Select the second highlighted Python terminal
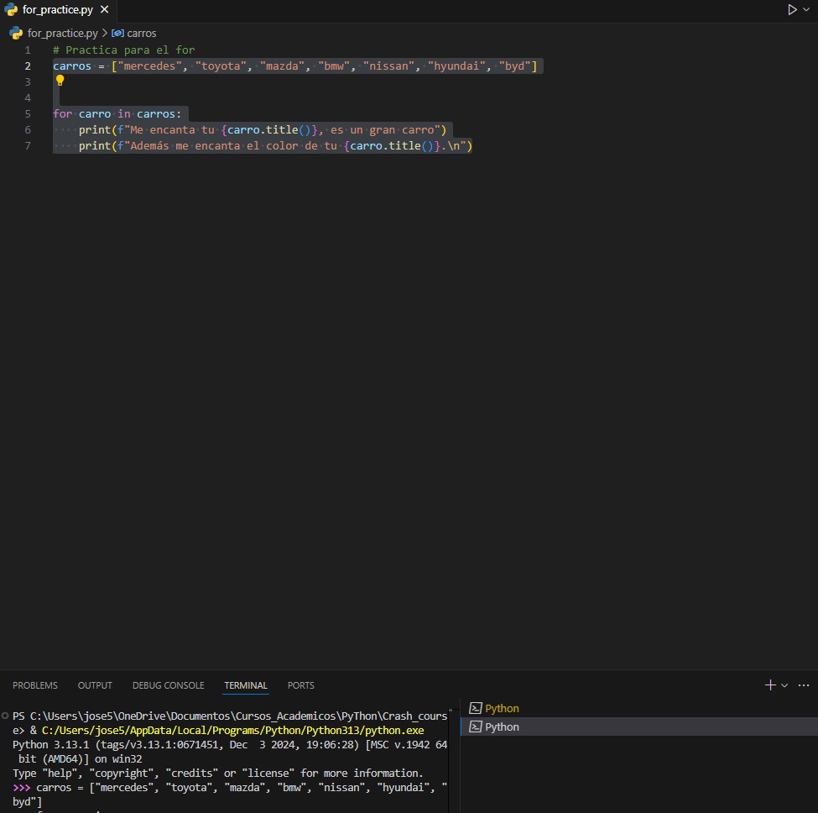 coord(502,726)
